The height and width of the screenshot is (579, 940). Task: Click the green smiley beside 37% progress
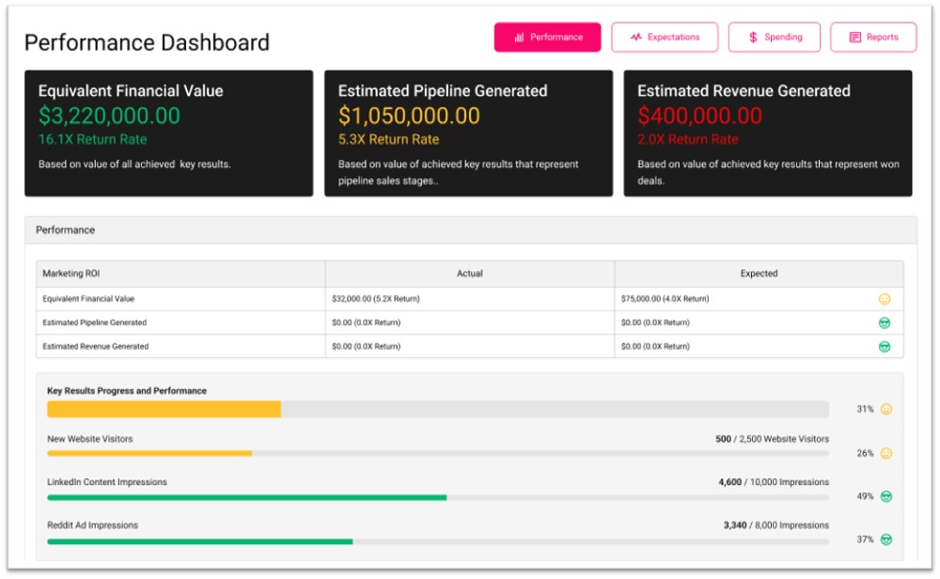(x=885, y=540)
